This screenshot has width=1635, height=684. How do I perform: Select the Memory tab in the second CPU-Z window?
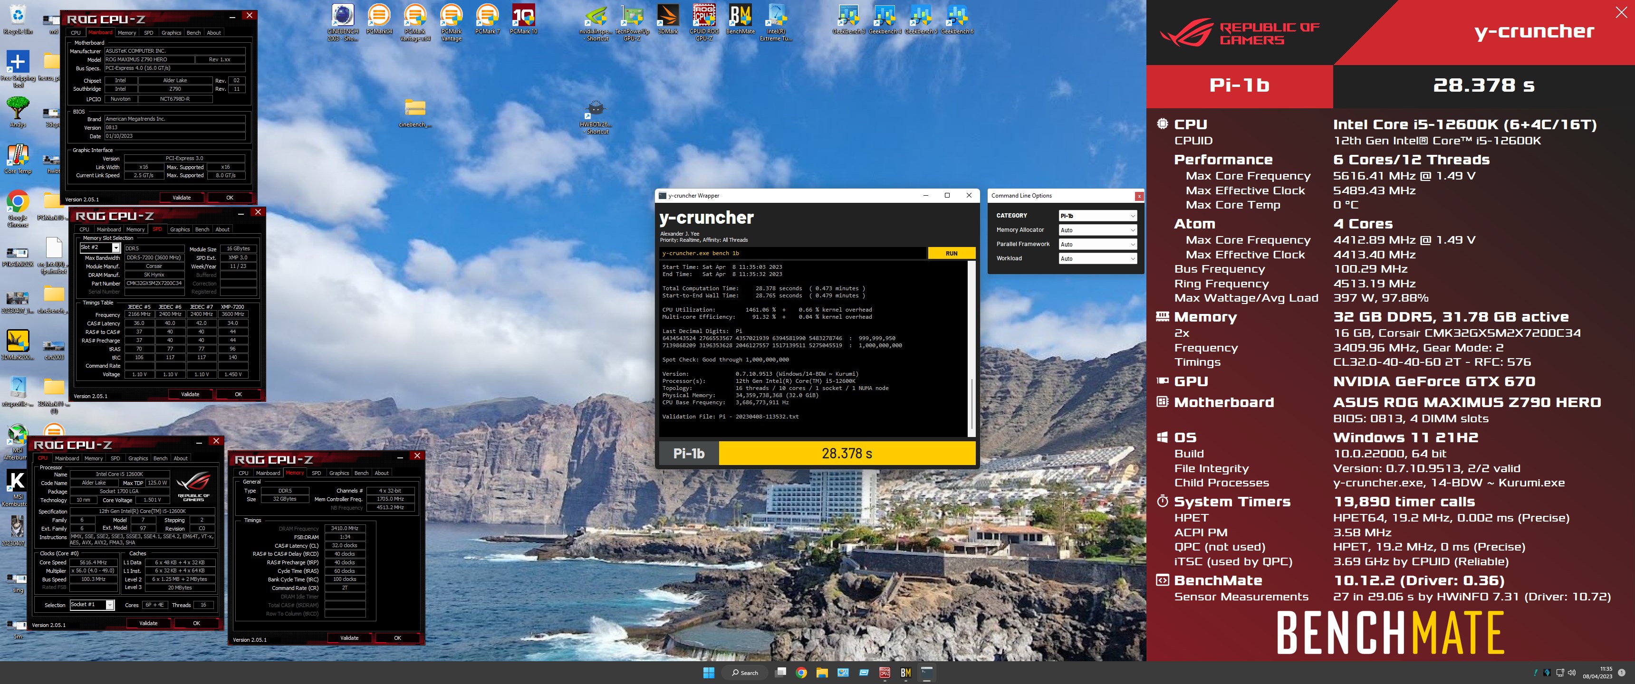point(135,230)
